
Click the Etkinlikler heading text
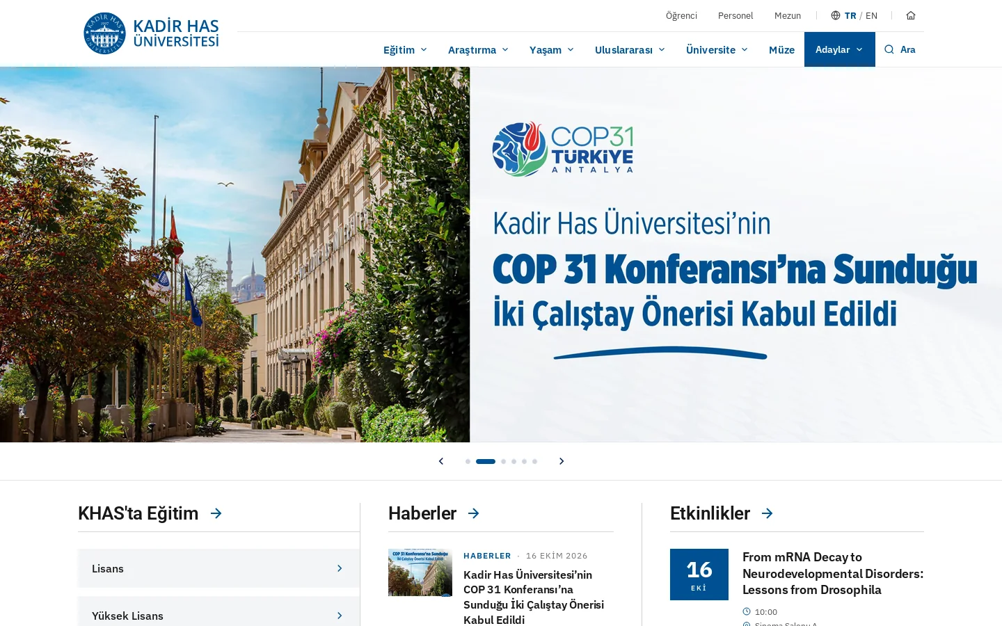pos(710,513)
